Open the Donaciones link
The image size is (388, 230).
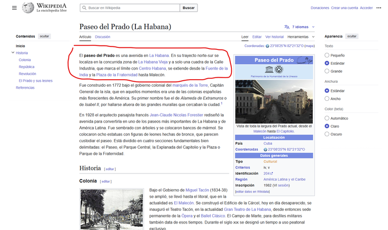pos(320,8)
